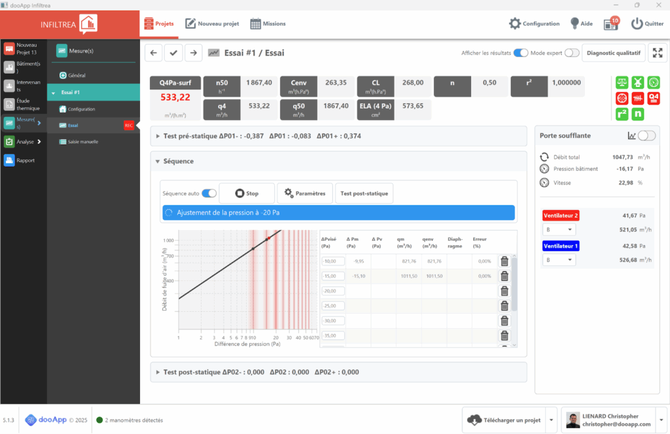Disable the Séquence auto toggle
The width and height of the screenshot is (670, 434).
pyautogui.click(x=209, y=193)
